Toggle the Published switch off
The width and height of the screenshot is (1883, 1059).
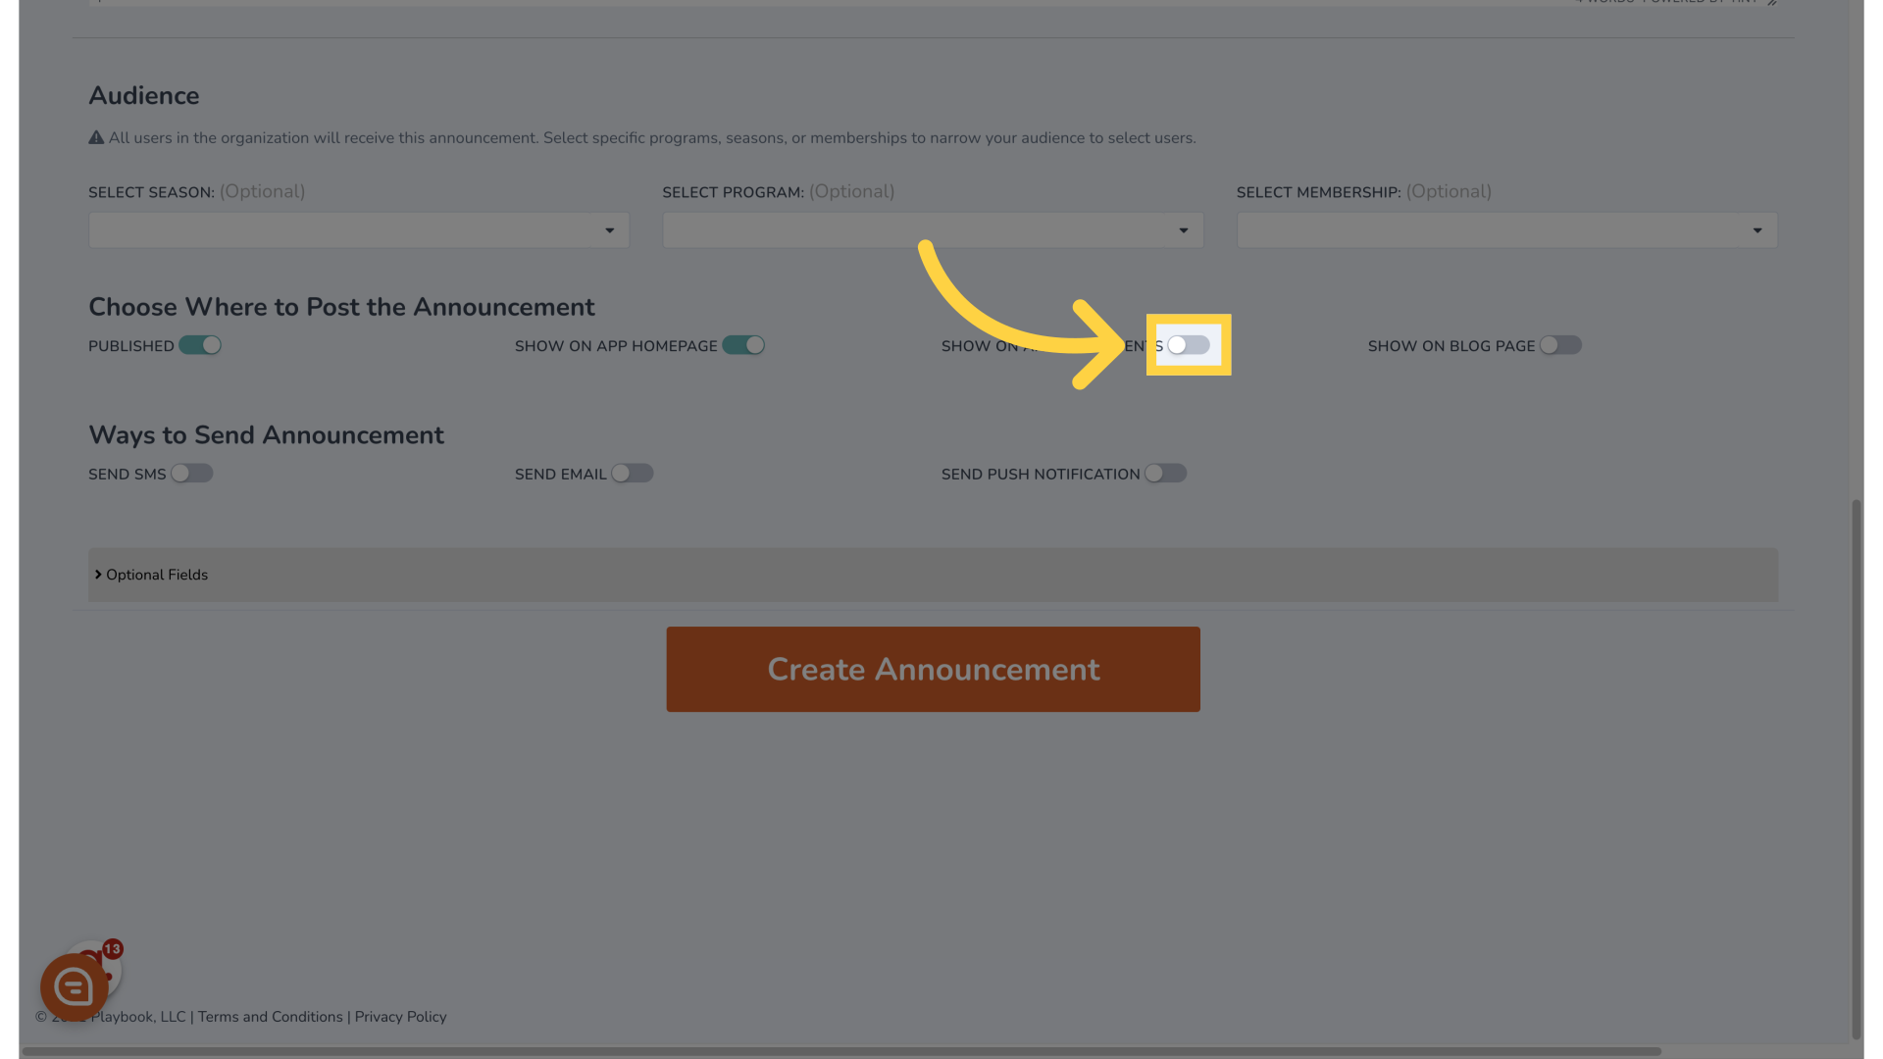[200, 345]
